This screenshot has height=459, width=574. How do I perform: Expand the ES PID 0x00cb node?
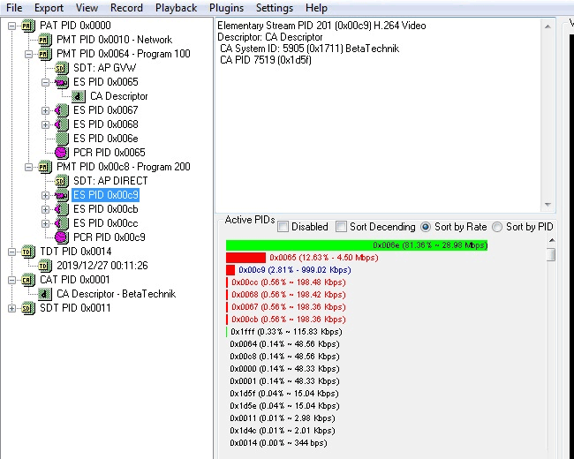[x=45, y=209]
